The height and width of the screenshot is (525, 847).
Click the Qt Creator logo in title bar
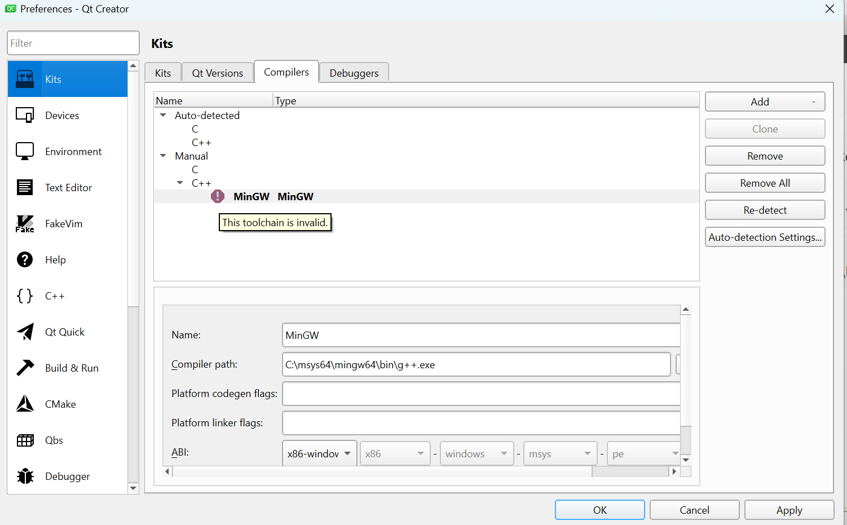tap(11, 8)
